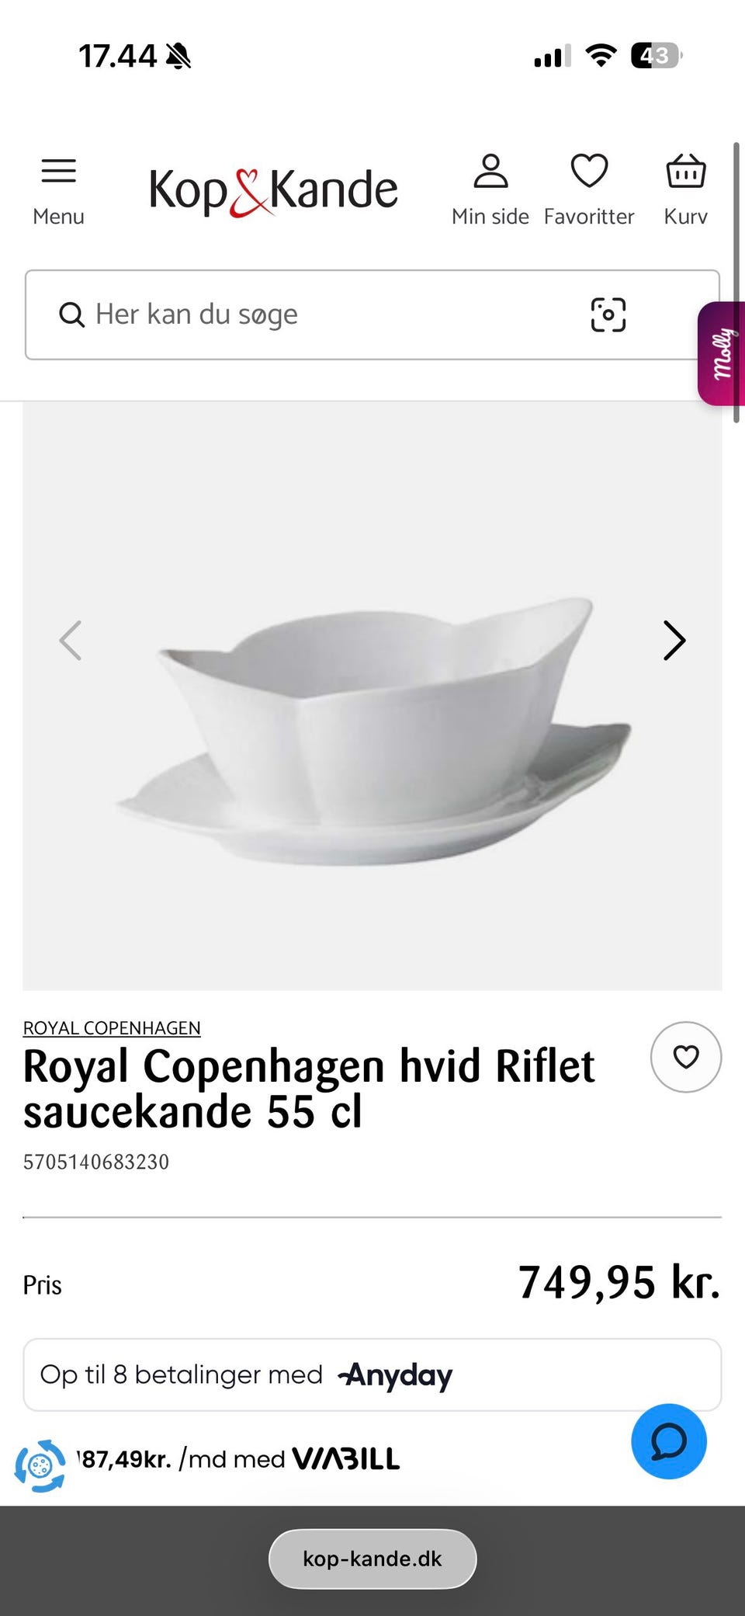Go to Kop & Kande logo home

[x=273, y=191]
